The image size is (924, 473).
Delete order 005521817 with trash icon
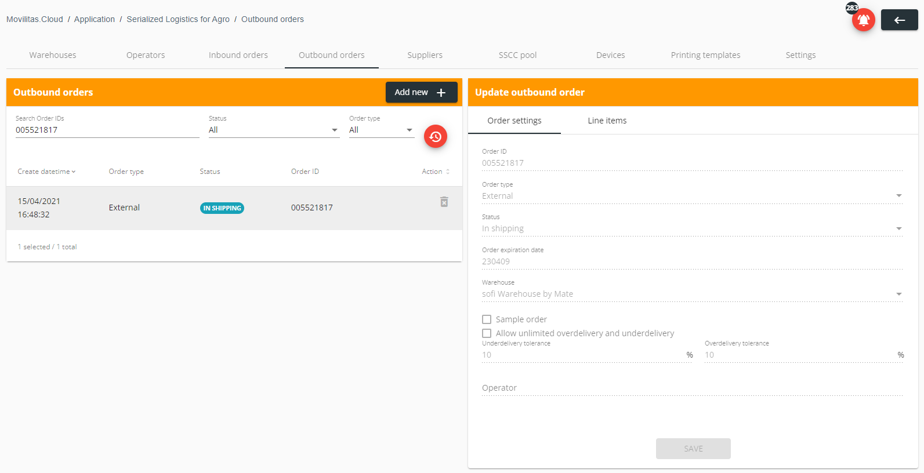pyautogui.click(x=444, y=202)
